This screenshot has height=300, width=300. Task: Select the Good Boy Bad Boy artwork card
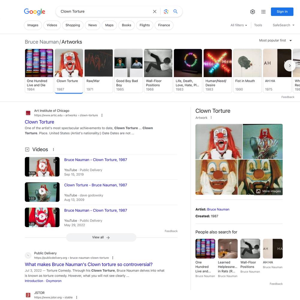point(128,71)
